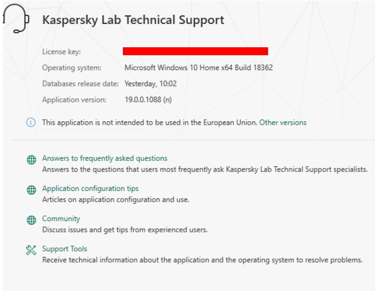Open the Community link

[x=61, y=219]
